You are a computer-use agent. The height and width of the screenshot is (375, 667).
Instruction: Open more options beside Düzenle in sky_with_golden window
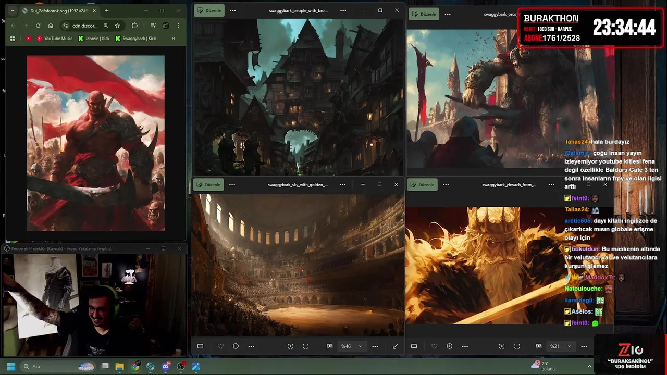(232, 185)
